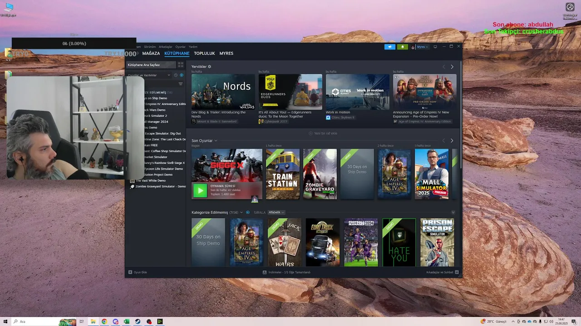Viewport: 581px width, 326px height.
Task: Expand the Oyunlar ve Yazılımlar dropdown
Action: (149, 75)
